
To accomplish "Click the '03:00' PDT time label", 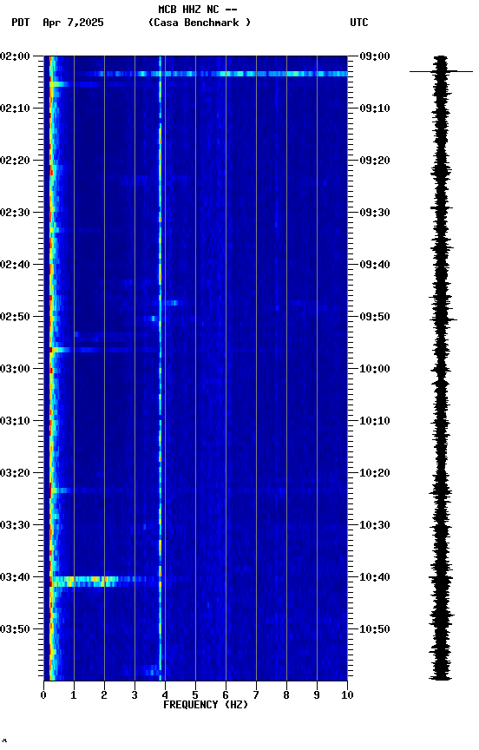I will pos(15,369).
